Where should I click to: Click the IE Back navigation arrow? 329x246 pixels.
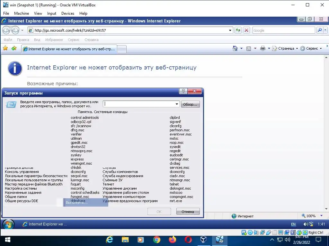click(6, 30)
